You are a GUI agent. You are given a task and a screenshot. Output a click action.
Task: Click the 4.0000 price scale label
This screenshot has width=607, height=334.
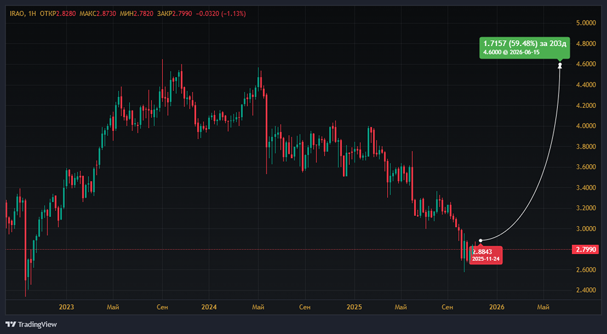[586, 126]
